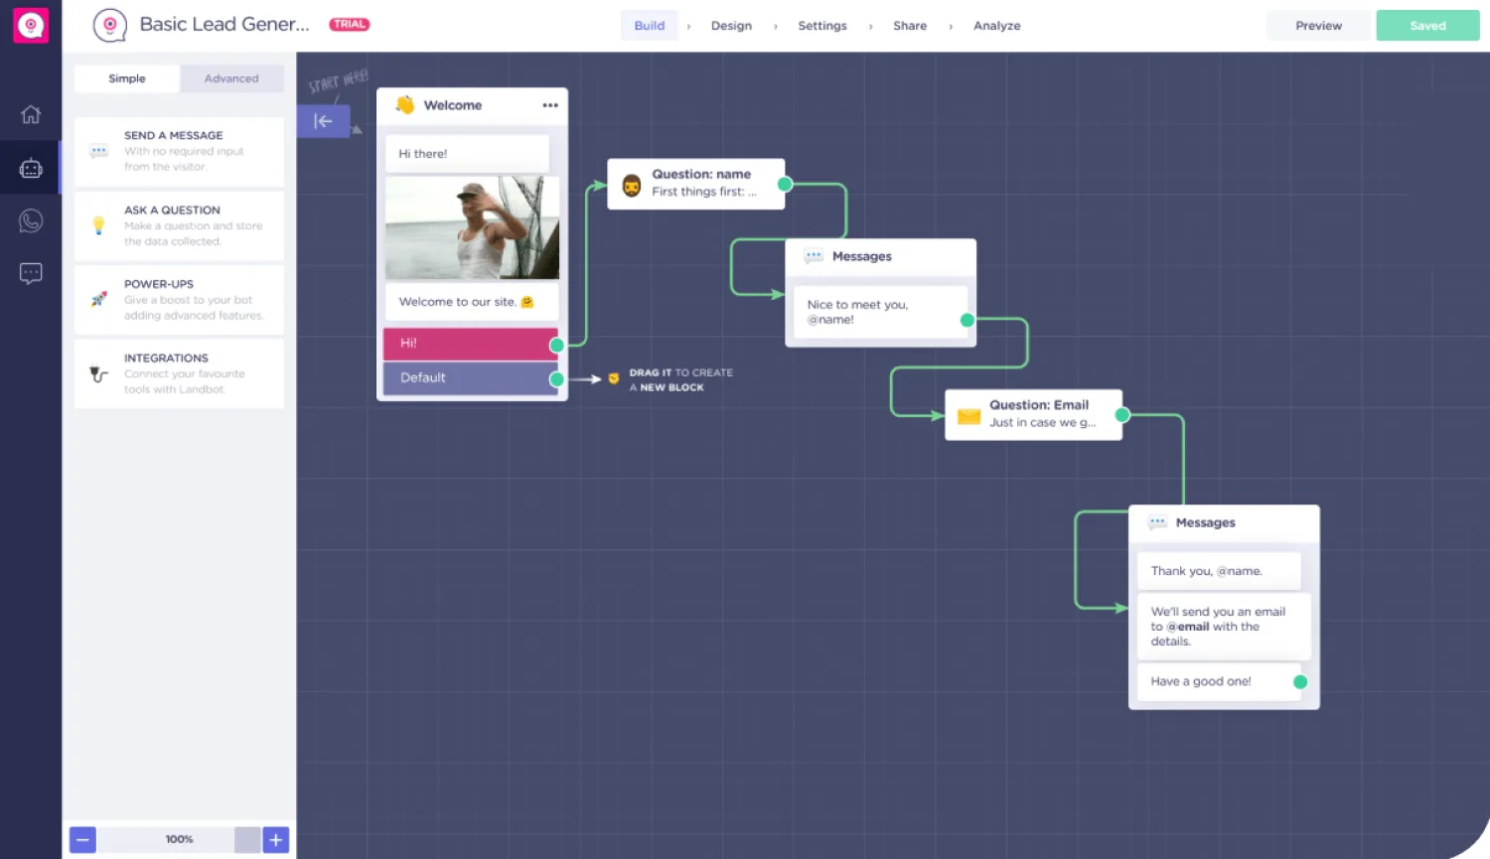Open the Welcome block three-dots menu
The height and width of the screenshot is (859, 1490).
coord(549,105)
